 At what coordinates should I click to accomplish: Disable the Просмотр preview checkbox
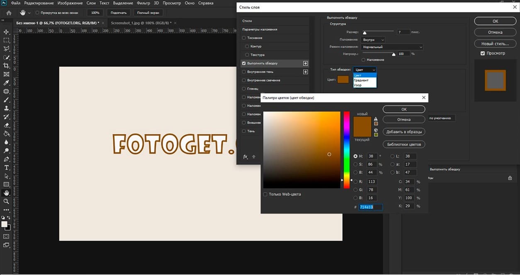pos(482,53)
